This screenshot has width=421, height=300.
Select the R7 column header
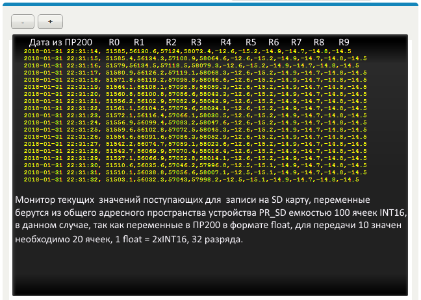[x=296, y=42]
